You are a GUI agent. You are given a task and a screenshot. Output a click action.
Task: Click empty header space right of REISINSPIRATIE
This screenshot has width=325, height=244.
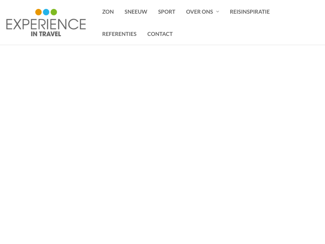[x=298, y=12]
